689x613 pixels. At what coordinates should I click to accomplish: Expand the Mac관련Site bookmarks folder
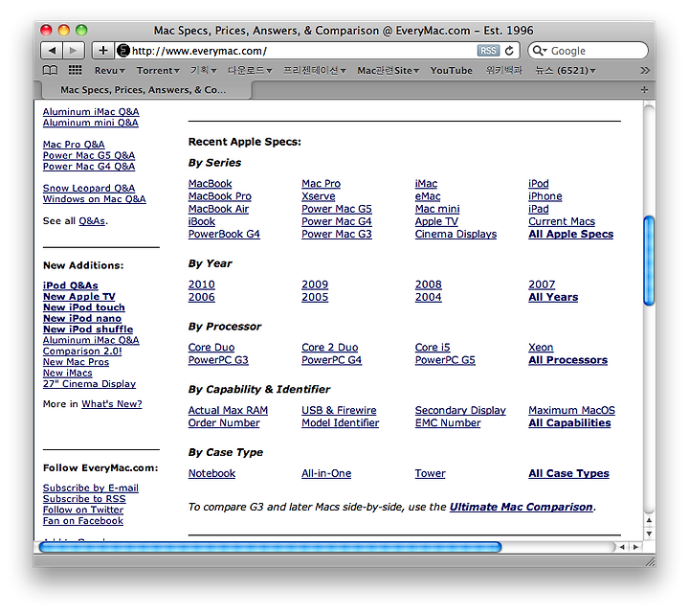(x=388, y=70)
